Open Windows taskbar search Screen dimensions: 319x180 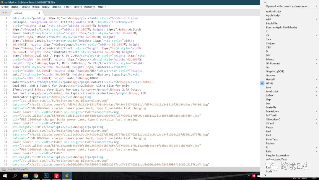[15, 176]
